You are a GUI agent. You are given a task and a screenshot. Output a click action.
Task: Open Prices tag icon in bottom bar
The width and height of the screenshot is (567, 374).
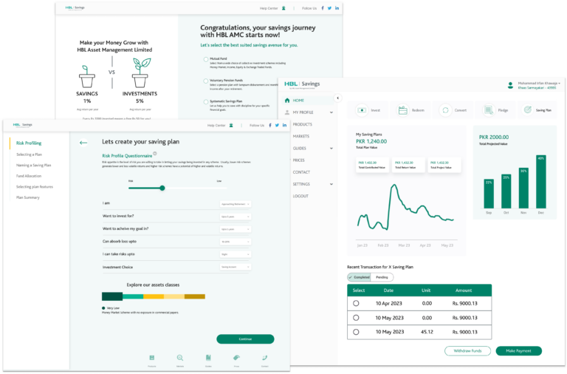pos(236,358)
